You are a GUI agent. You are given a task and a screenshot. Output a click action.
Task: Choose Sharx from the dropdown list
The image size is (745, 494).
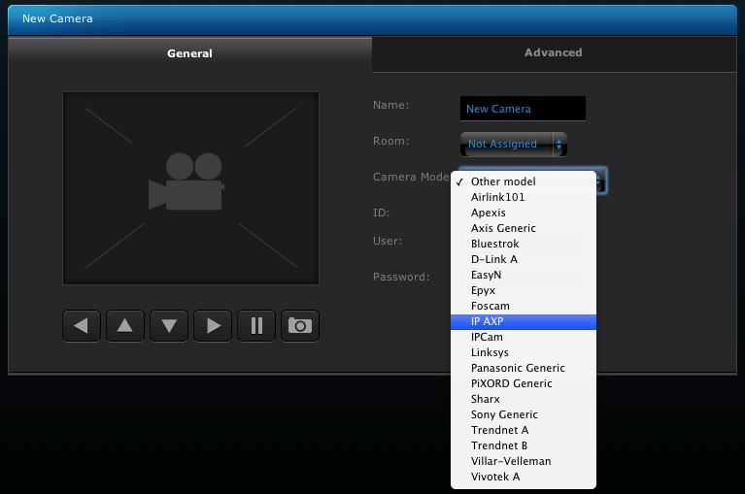pos(524,399)
